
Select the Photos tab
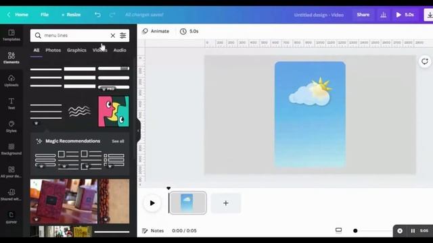[53, 50]
